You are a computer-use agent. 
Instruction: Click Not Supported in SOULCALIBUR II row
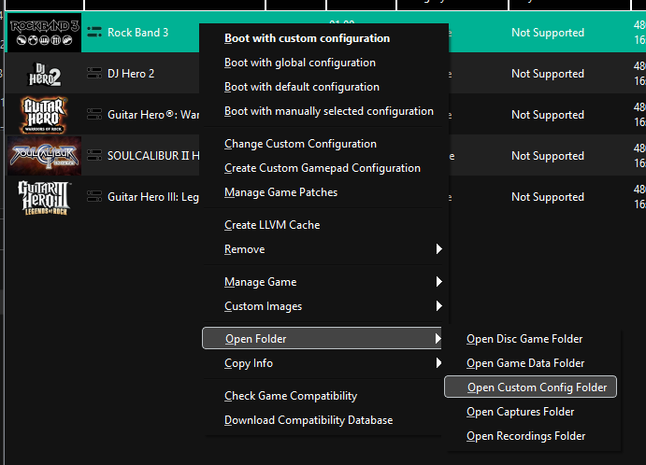coord(548,156)
